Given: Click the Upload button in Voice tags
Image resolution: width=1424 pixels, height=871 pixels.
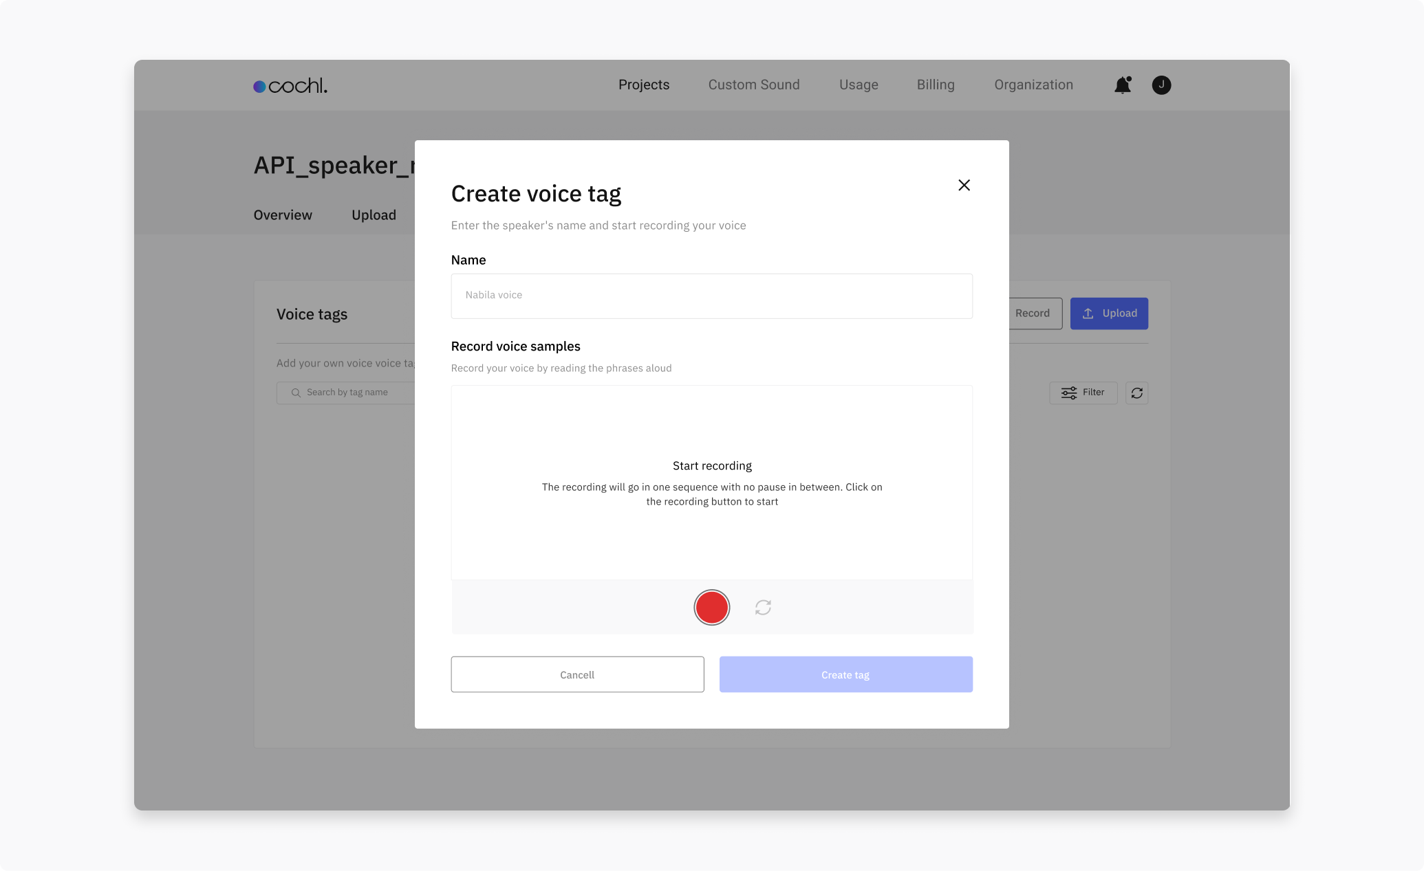Looking at the screenshot, I should coord(1109,313).
